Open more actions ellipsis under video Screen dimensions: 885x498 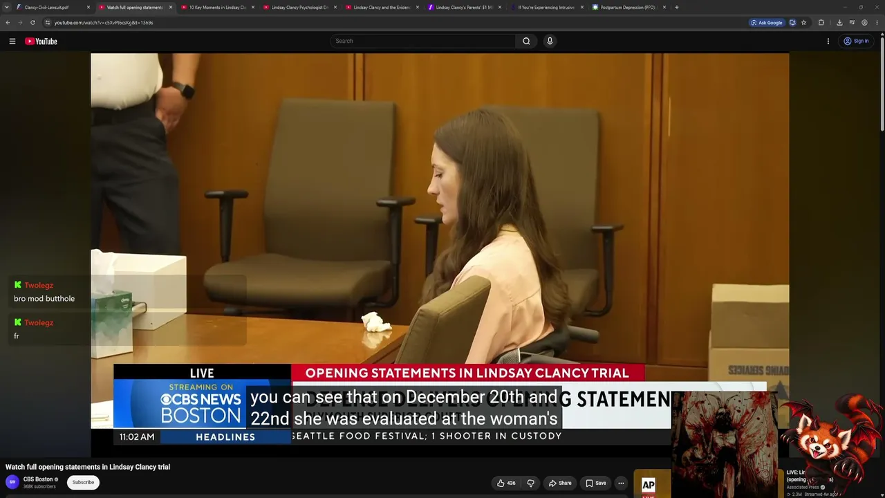621,483
